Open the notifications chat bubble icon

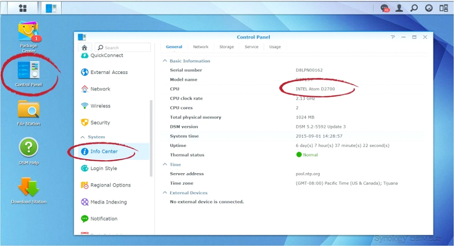click(x=385, y=8)
